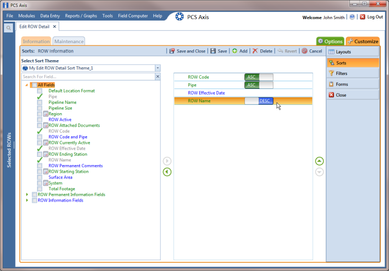Select Surface Area field in tree

(60, 177)
